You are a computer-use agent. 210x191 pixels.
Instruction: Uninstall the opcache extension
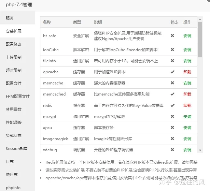(x=187, y=72)
